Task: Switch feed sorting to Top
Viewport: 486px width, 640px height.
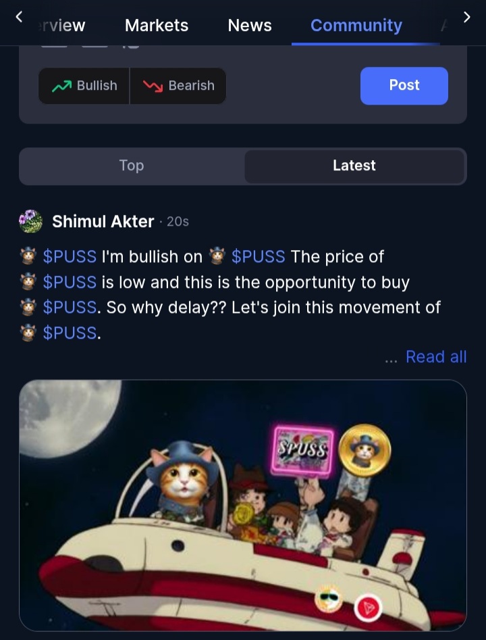Action: coord(132,166)
